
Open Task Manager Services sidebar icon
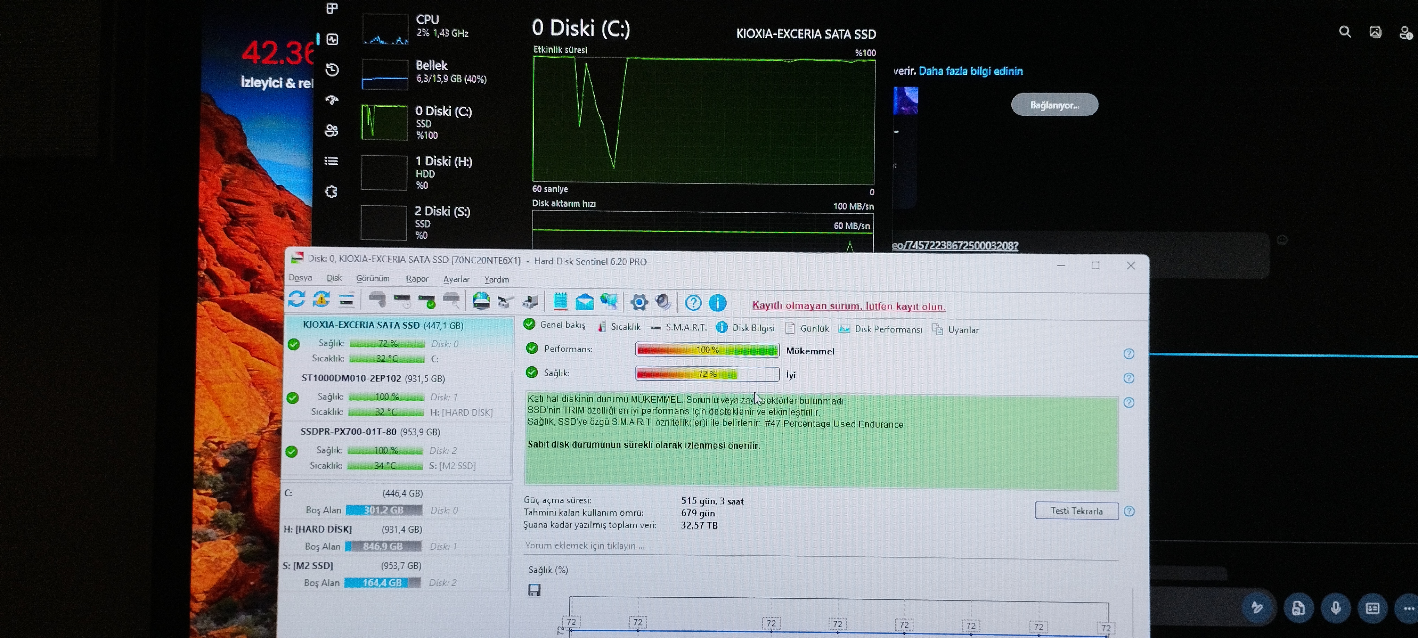click(x=331, y=191)
